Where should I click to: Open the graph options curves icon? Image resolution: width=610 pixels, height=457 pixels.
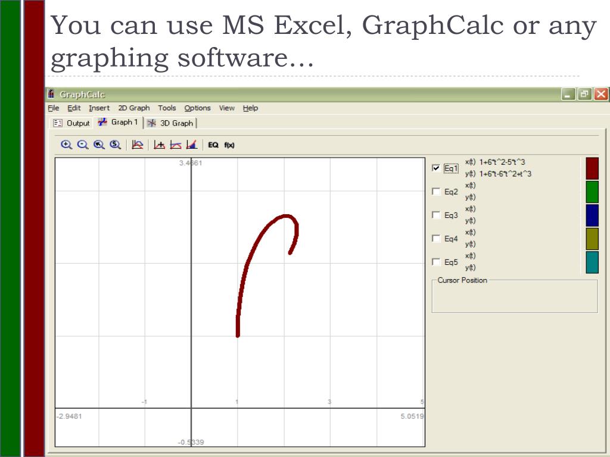138,145
